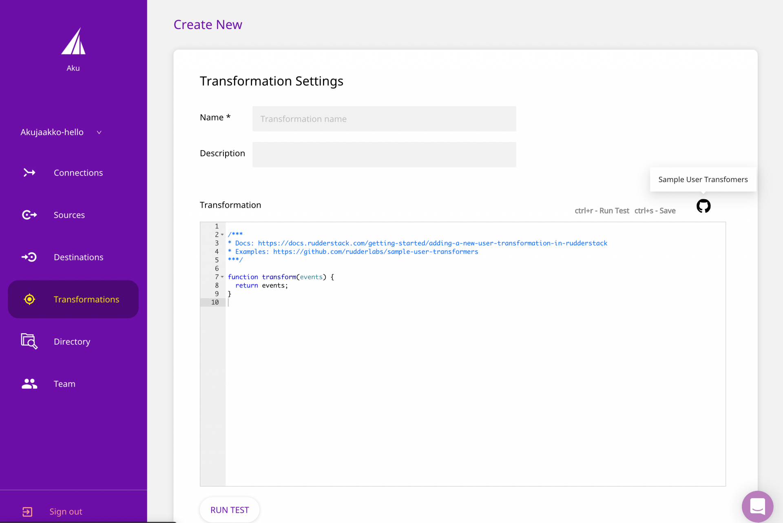Select the Connections icon in sidebar
Screen dimensions: 783x523
[29, 172]
